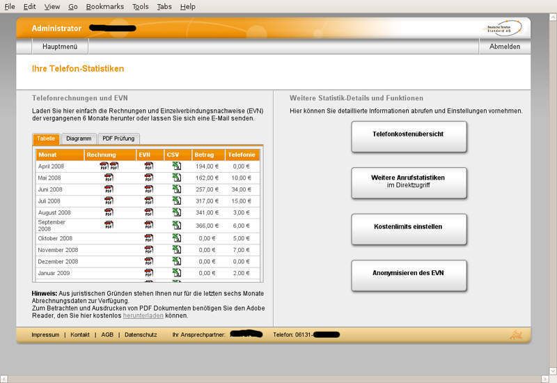
Task: Download invoice PDF for September 2008
Action: [109, 225]
